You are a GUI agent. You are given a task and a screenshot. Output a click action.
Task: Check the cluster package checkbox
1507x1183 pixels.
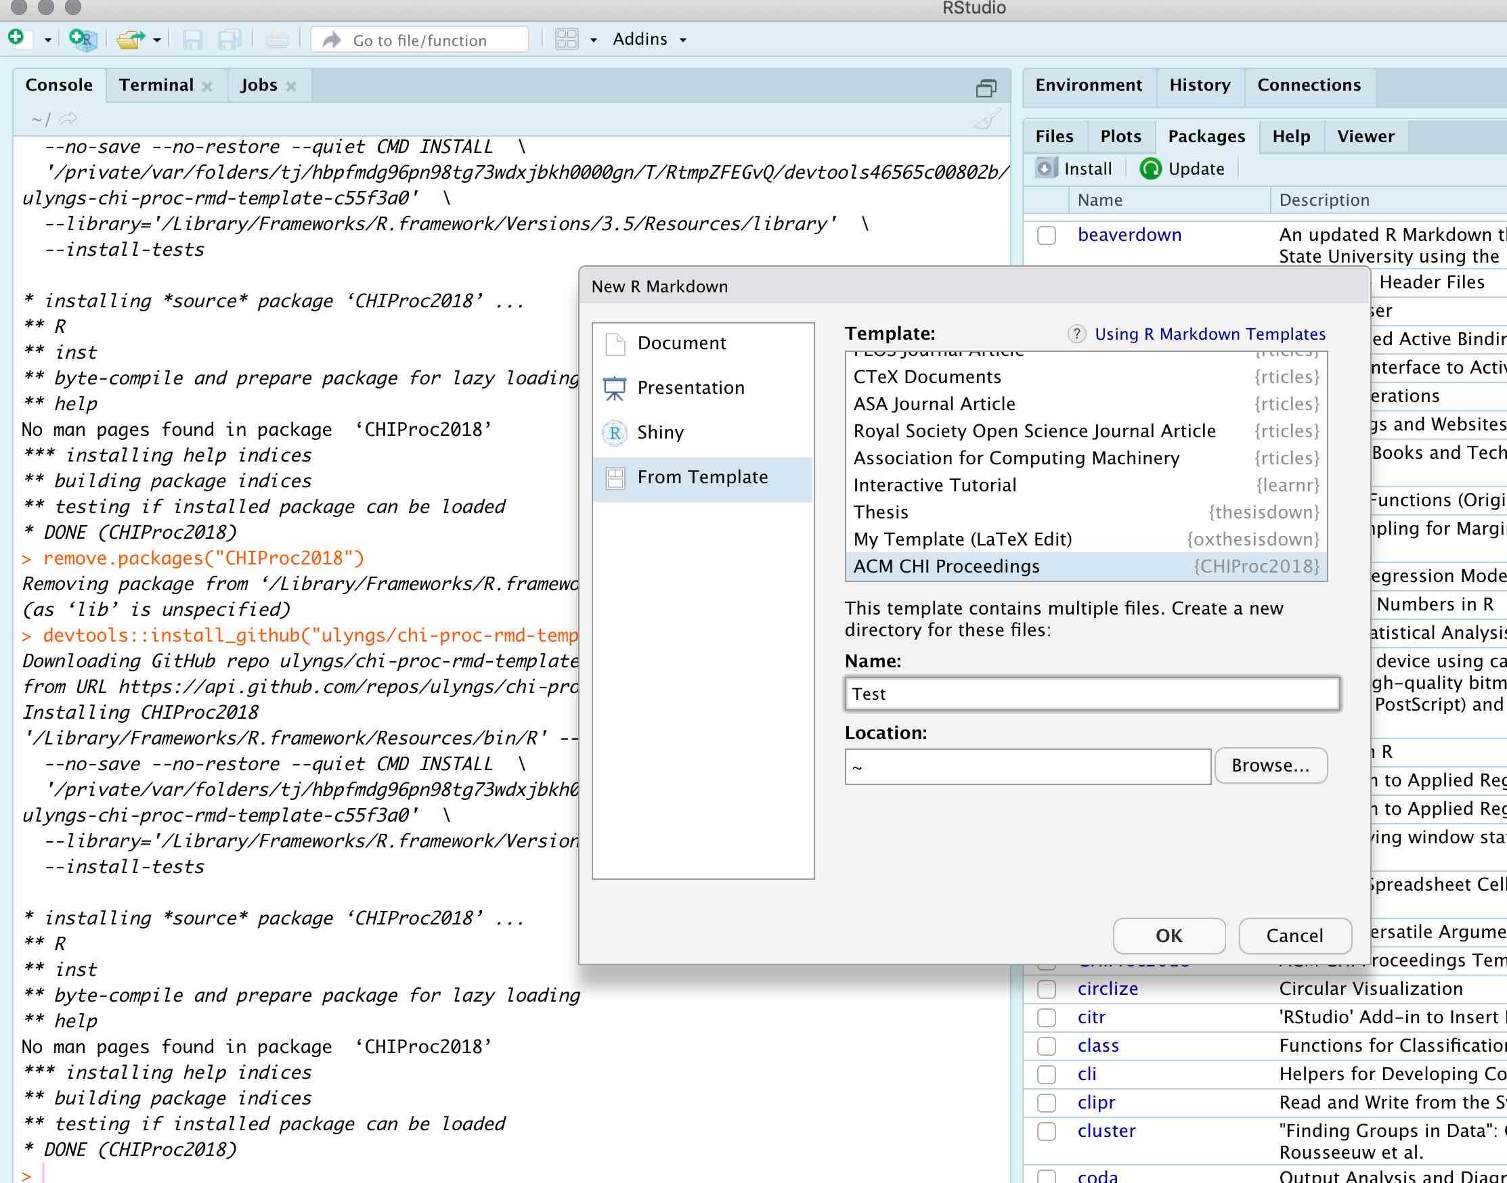tap(1046, 1131)
